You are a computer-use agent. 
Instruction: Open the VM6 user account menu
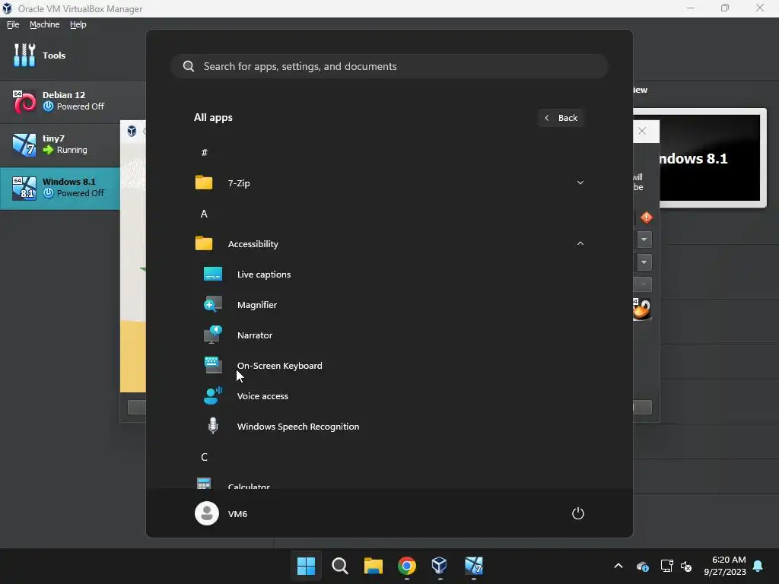point(221,513)
